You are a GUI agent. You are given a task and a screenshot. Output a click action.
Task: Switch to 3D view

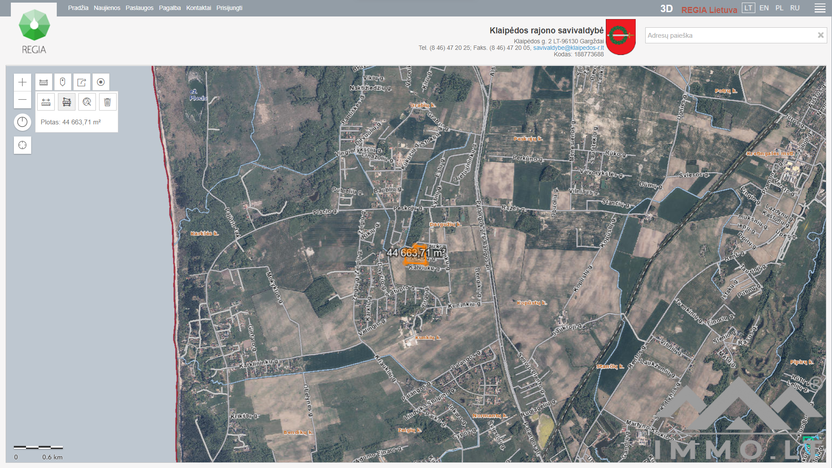(666, 9)
